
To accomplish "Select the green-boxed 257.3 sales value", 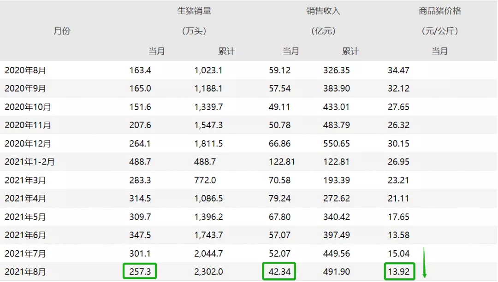I will 140,271.
